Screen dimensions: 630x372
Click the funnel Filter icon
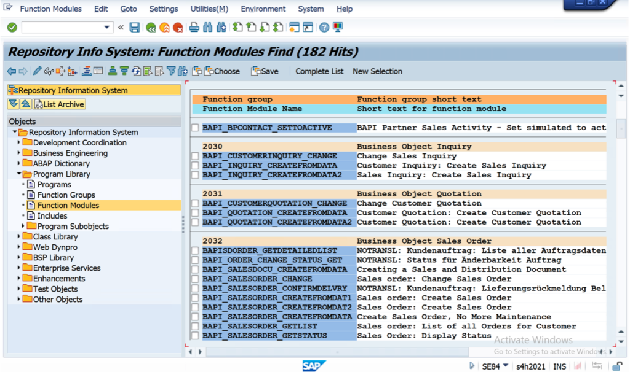pos(171,71)
